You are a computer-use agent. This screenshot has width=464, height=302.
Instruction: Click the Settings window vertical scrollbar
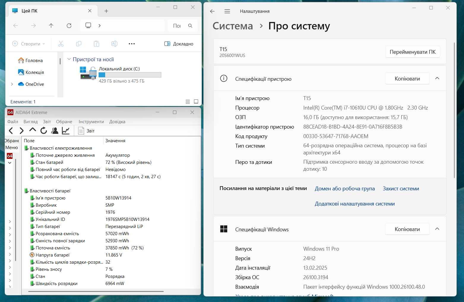454,110
